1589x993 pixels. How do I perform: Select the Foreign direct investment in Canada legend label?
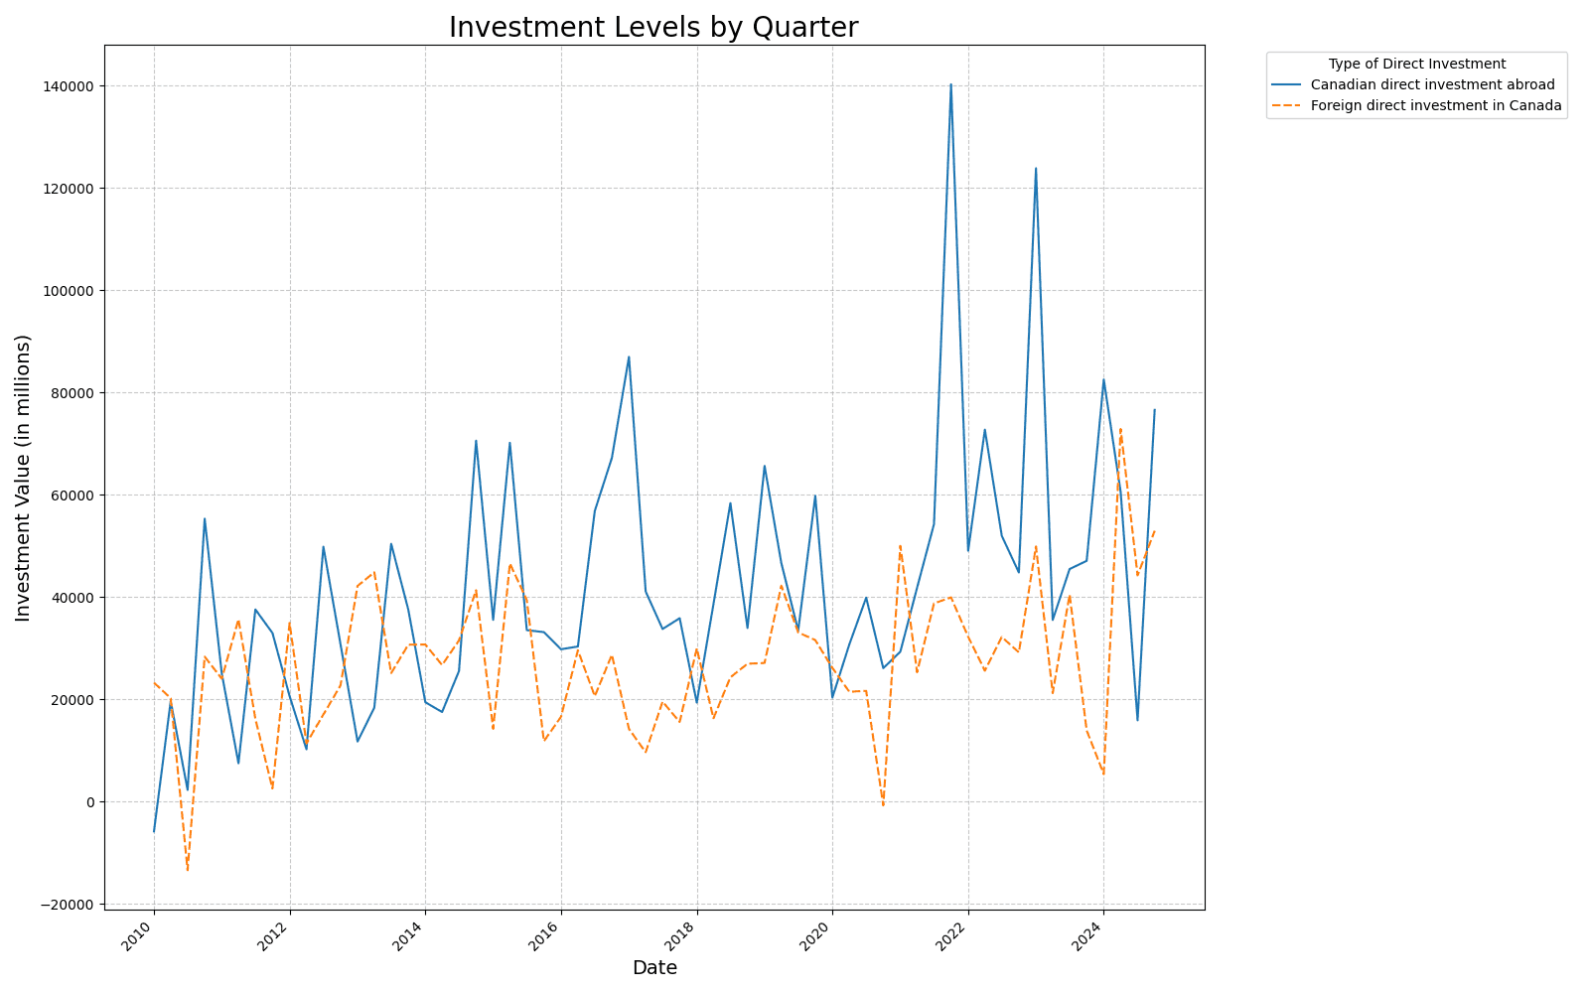pos(1436,105)
